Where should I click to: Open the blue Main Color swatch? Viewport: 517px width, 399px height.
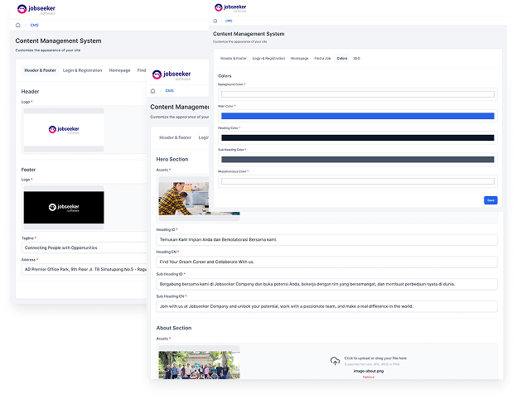(x=358, y=116)
